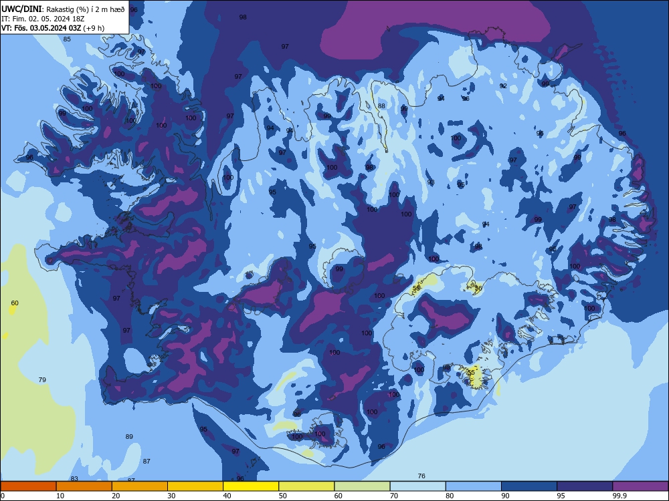Click the legend label 99.9
Image resolution: width=669 pixels, height=501 pixels.
pyautogui.click(x=619, y=496)
